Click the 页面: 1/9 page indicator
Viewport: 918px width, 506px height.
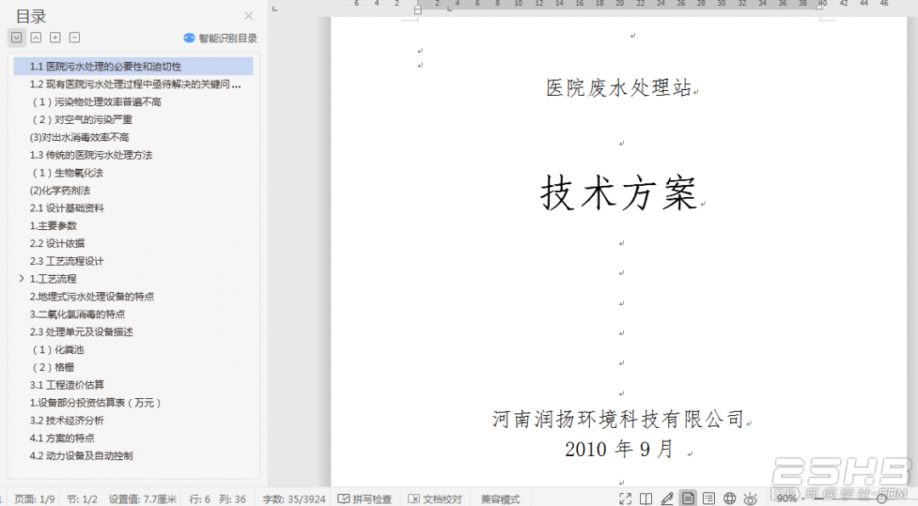(x=35, y=499)
